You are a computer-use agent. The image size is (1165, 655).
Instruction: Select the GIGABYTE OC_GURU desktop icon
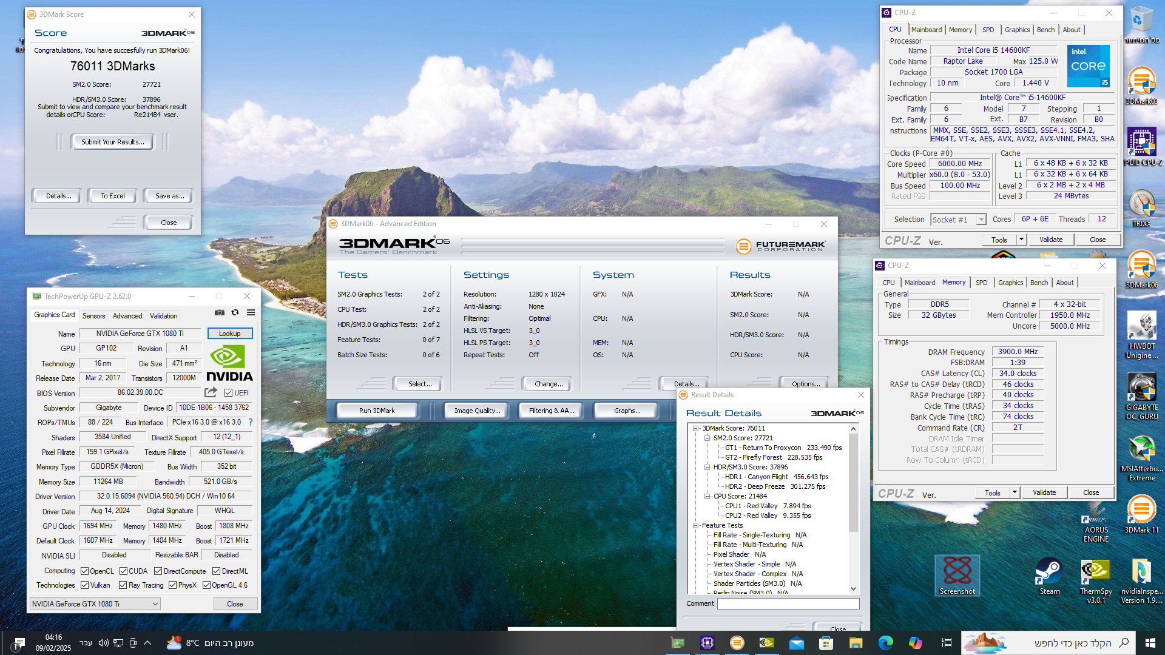[x=1141, y=397]
